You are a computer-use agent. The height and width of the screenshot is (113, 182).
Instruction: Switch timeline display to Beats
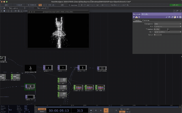pos(42,112)
